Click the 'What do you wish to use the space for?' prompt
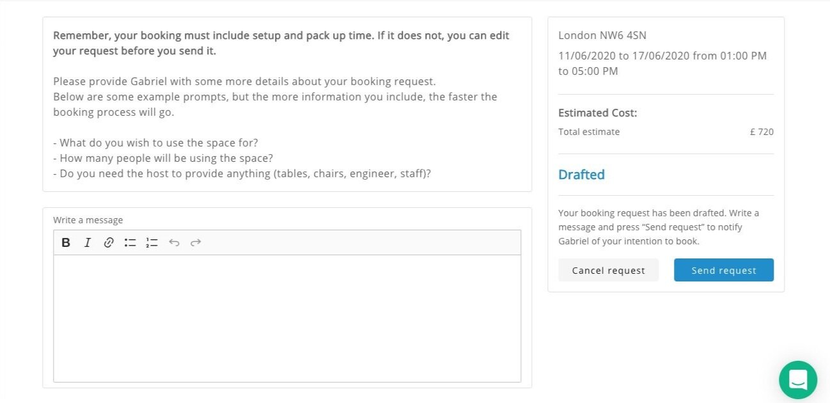 [155, 143]
